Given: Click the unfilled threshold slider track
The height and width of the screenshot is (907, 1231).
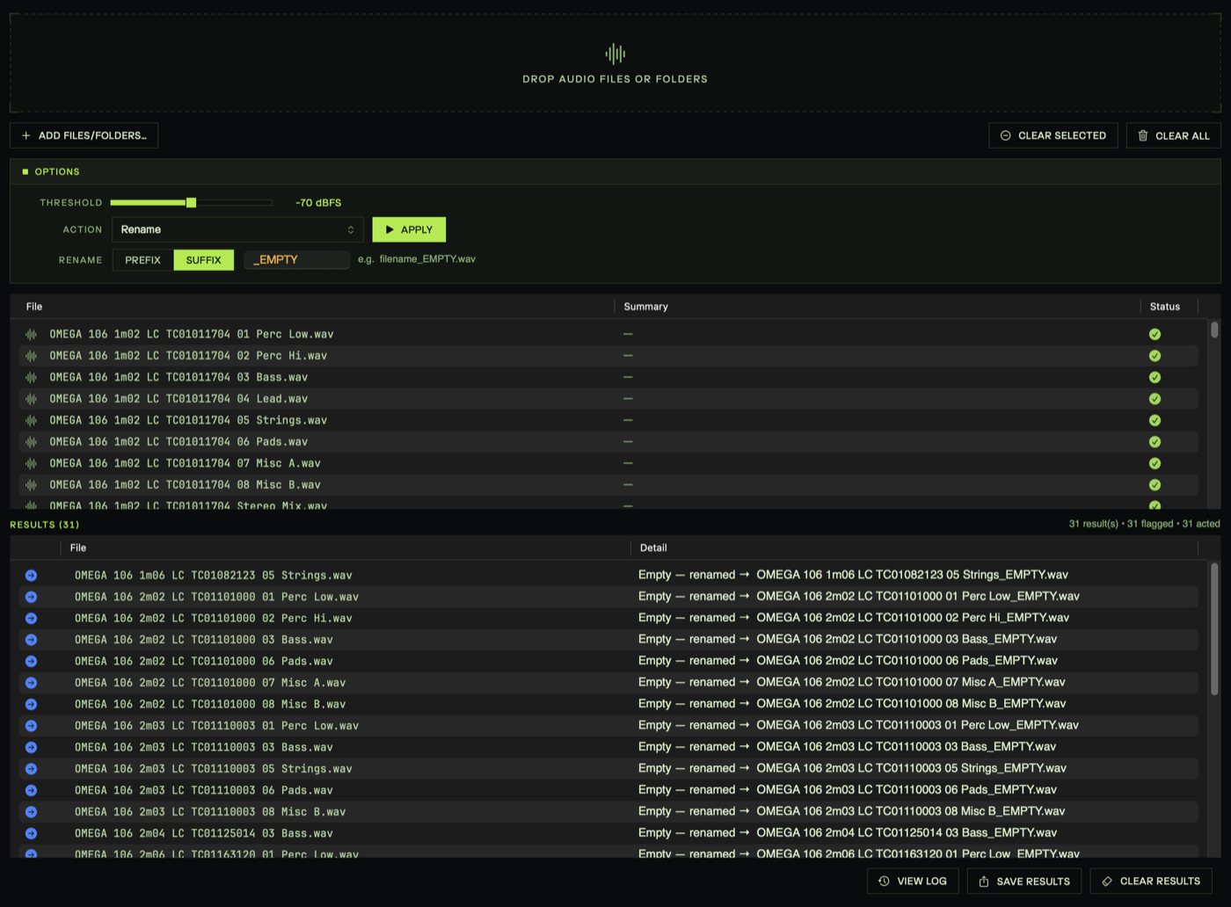Looking at the screenshot, I should 234,202.
